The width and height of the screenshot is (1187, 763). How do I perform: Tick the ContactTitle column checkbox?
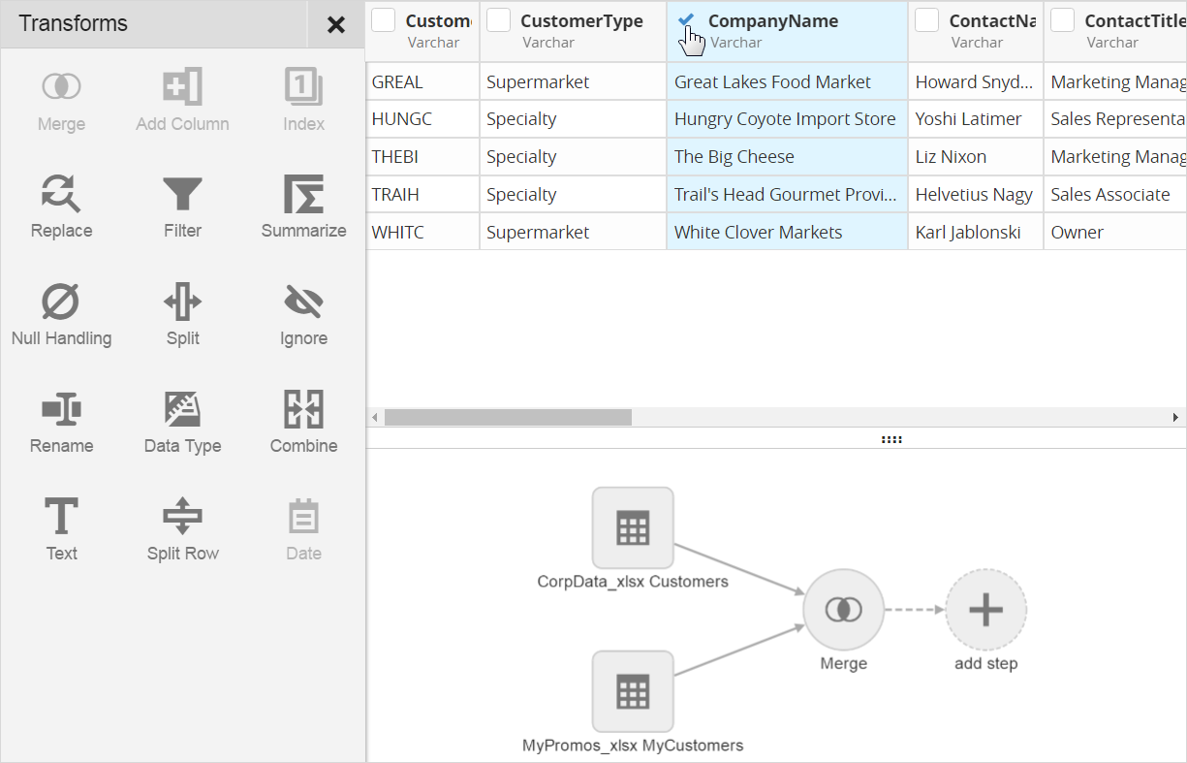click(1063, 20)
